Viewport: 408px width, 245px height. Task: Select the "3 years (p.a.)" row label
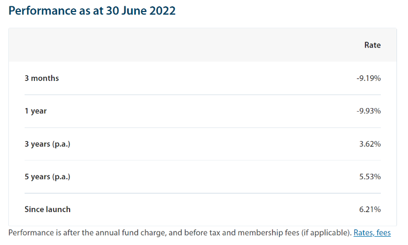tap(47, 144)
